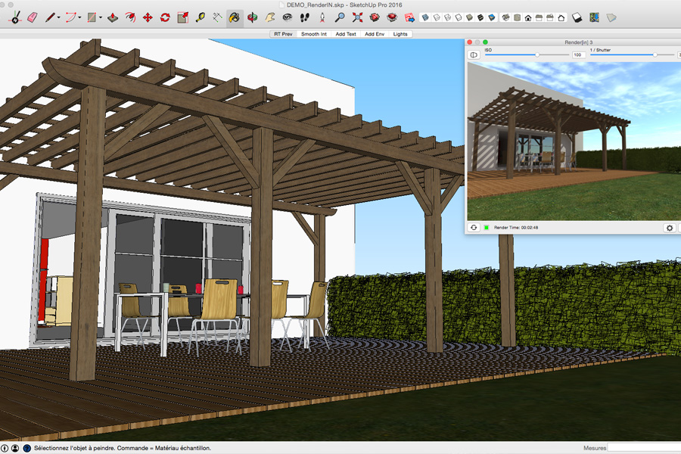Viewport: 681px width, 454px height.
Task: Expand the Pencil line tool dropdown arrow
Action: (59, 17)
